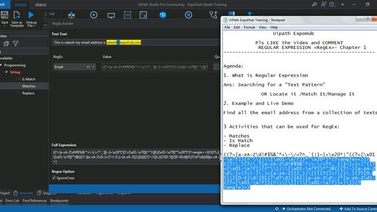Open the Format menu in Notepad
The height and width of the screenshot is (212, 377).
249,28
